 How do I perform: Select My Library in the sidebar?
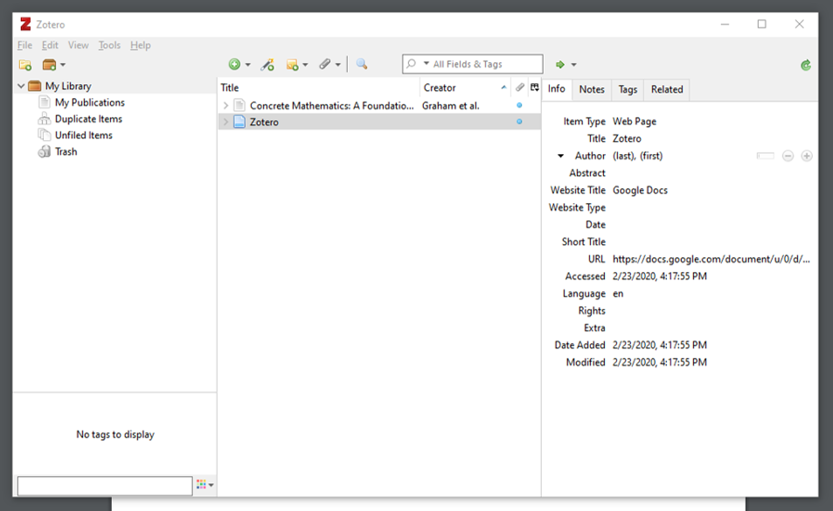click(x=68, y=86)
